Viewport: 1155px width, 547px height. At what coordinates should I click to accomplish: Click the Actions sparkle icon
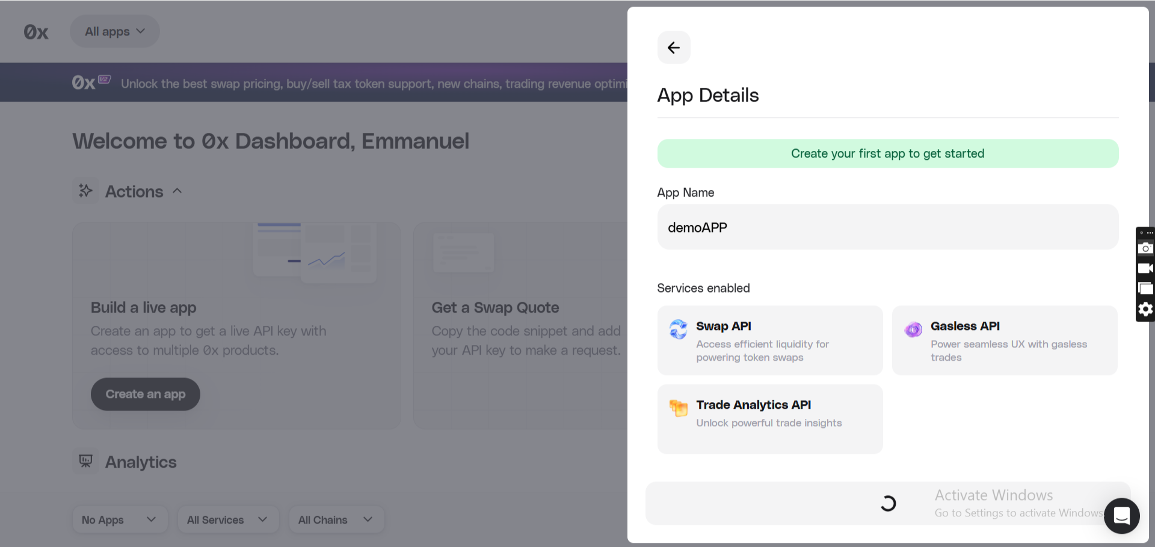coord(86,191)
